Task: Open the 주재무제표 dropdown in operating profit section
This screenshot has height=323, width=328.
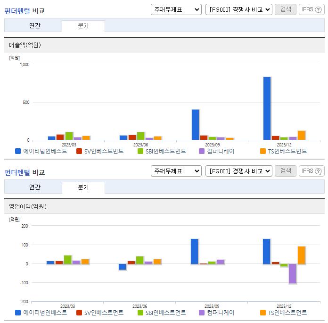Action: tap(176, 171)
